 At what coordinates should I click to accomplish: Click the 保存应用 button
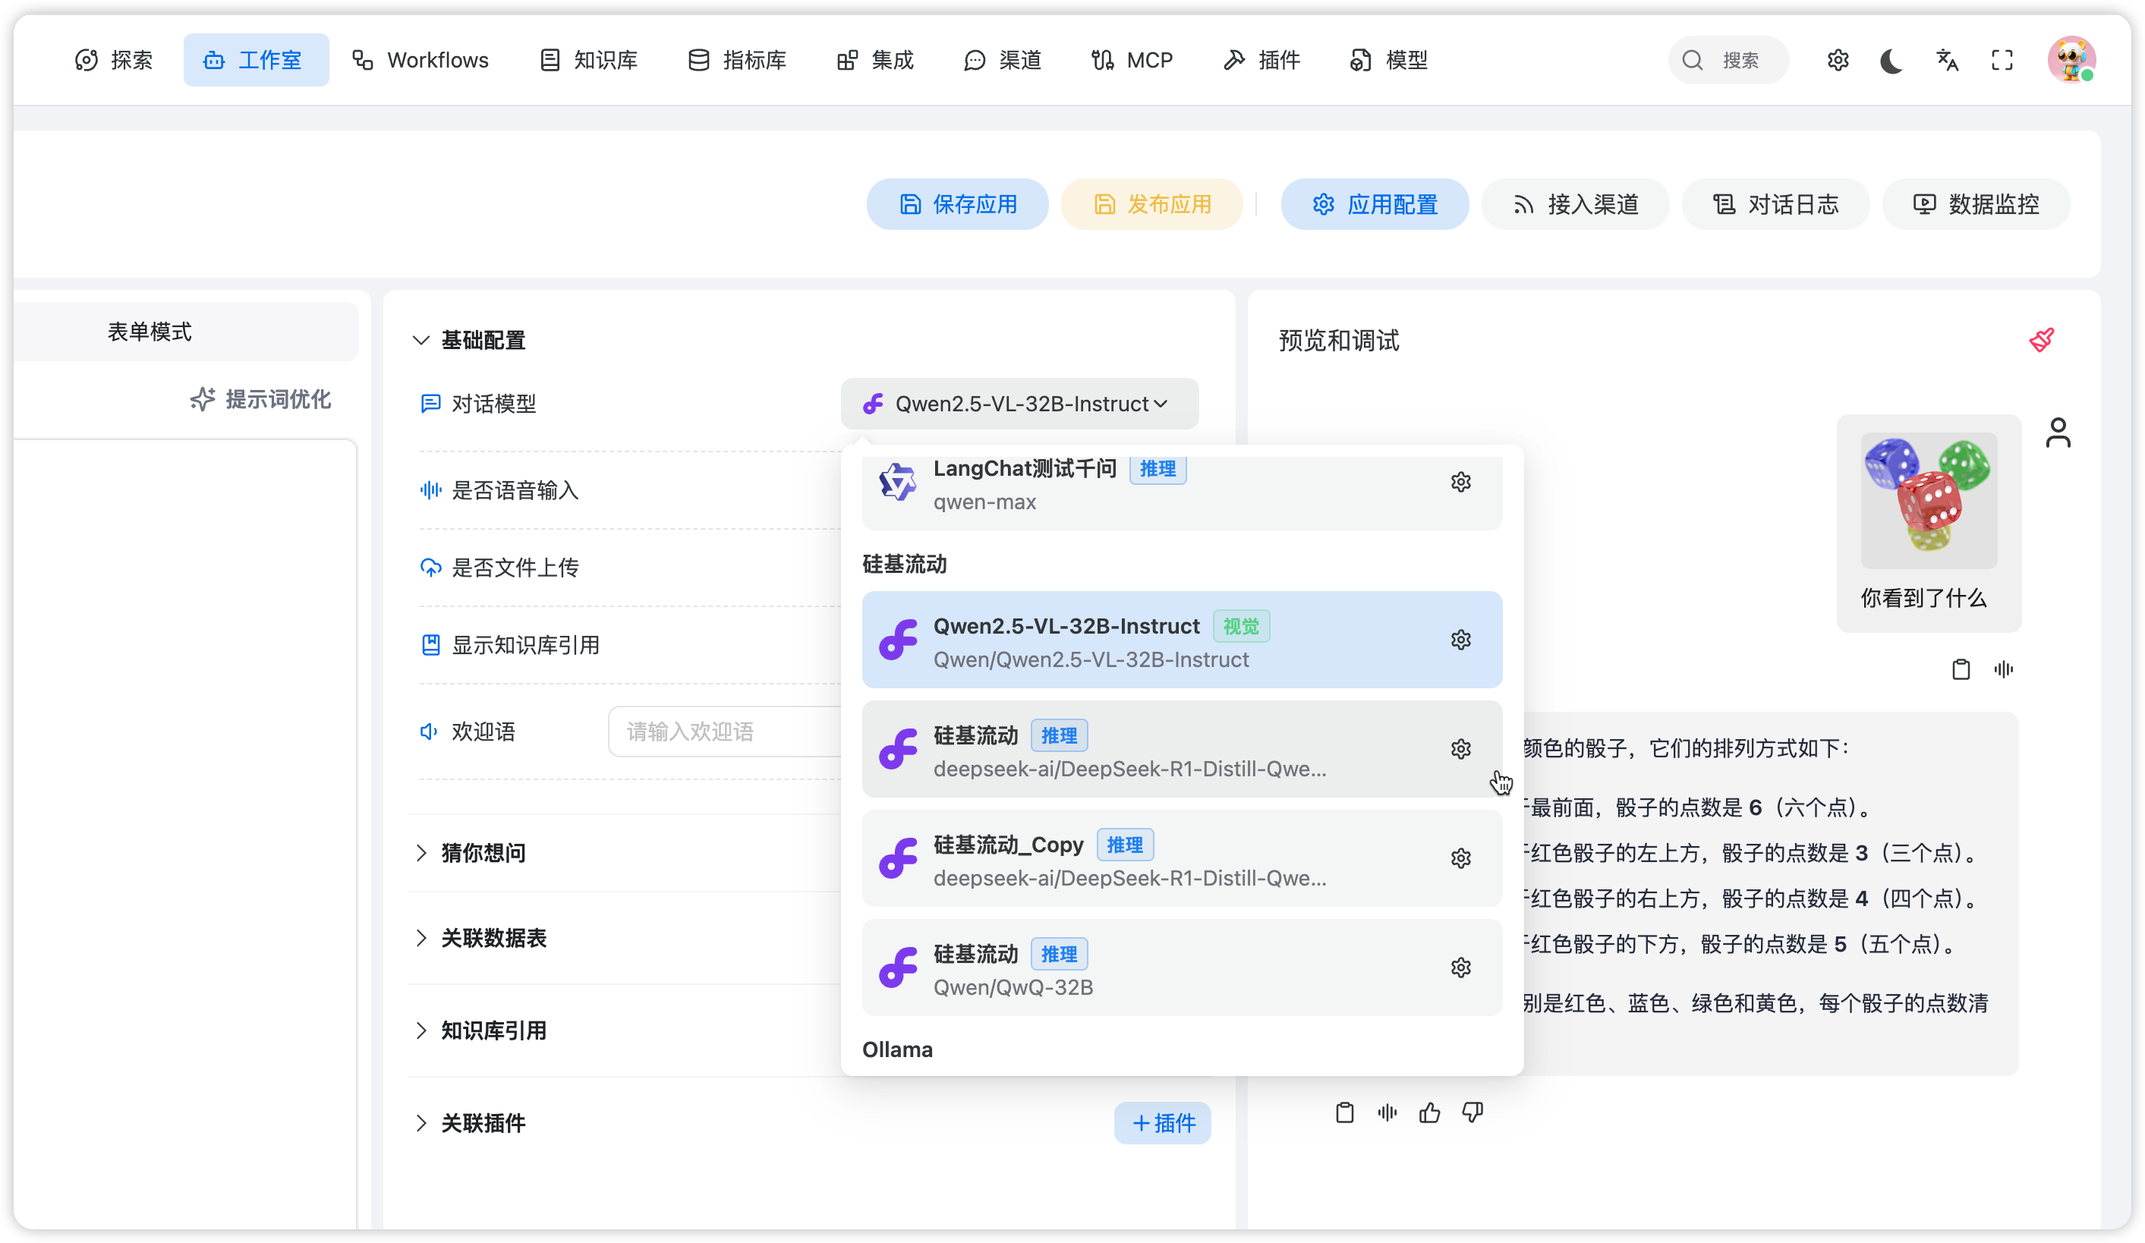[958, 204]
